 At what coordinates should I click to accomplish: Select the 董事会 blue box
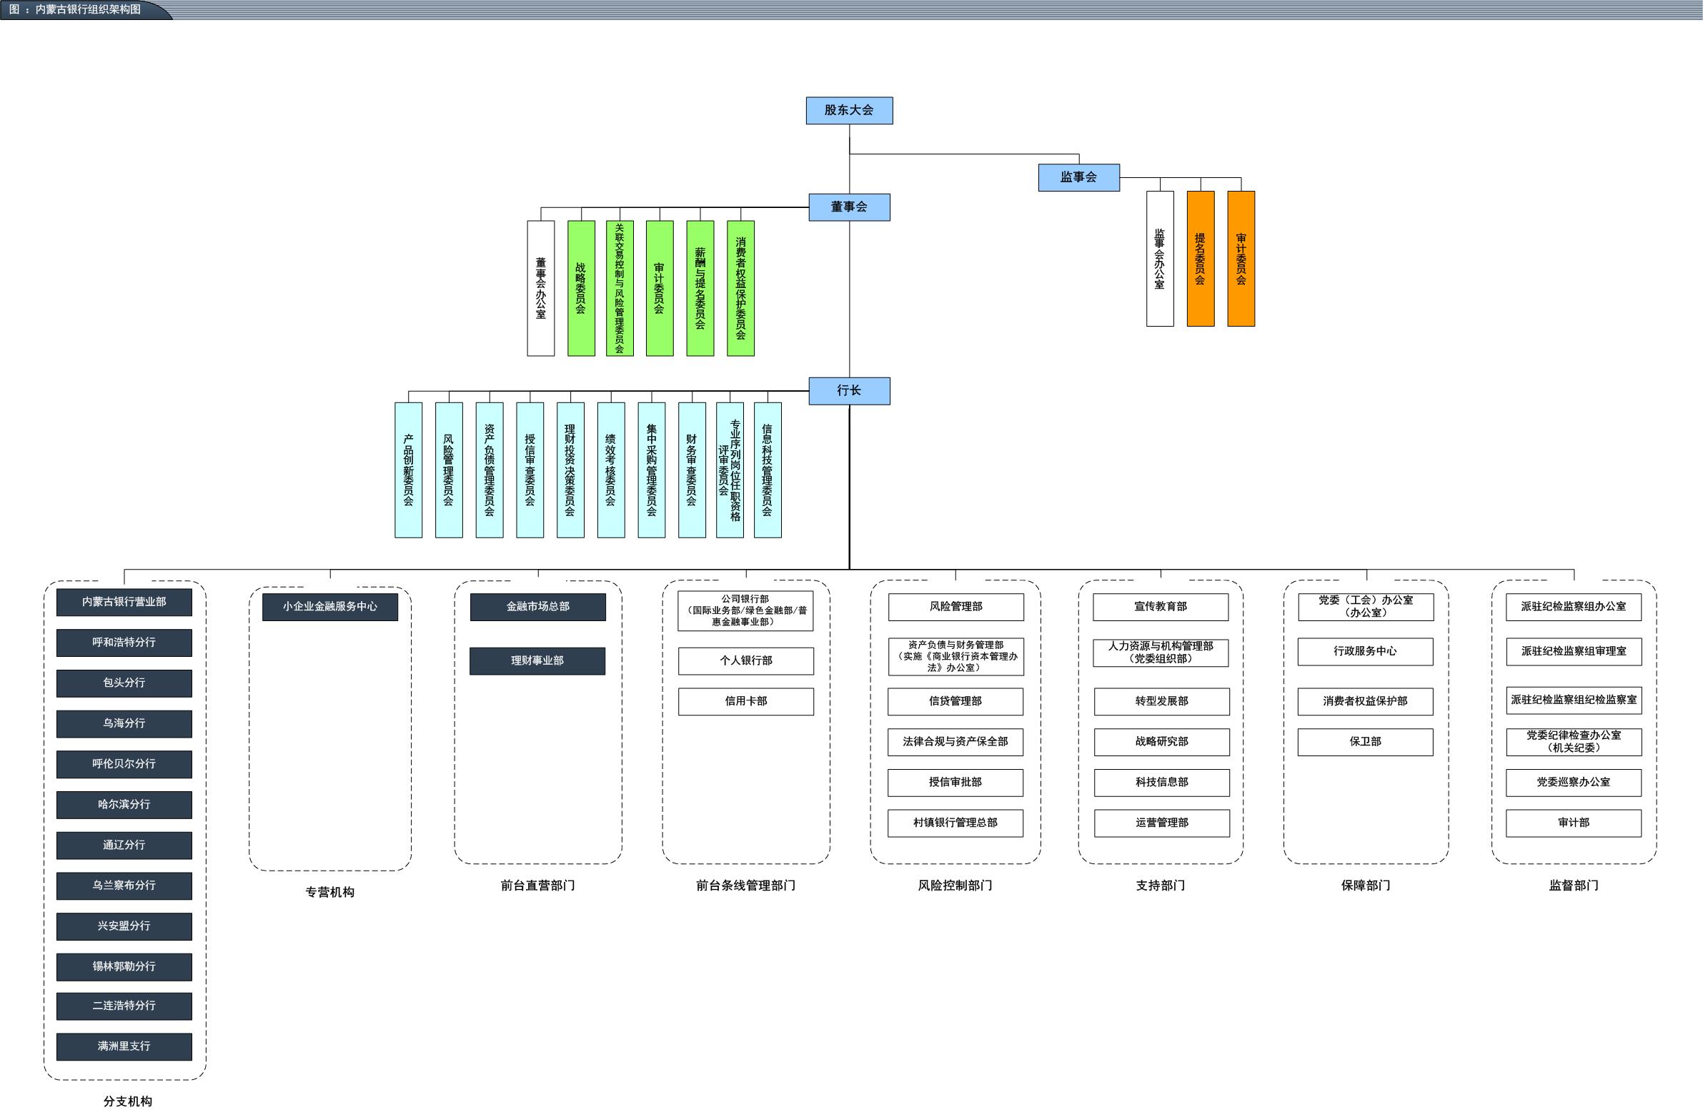pos(849,207)
